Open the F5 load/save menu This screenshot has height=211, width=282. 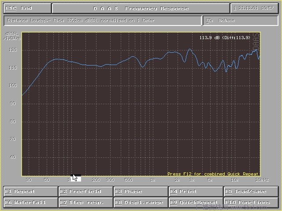(x=251, y=192)
